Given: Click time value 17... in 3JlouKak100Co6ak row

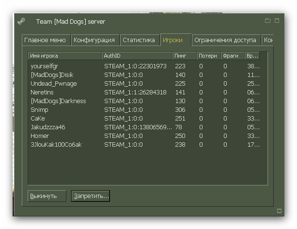Looking at the screenshot, I should point(253,144).
